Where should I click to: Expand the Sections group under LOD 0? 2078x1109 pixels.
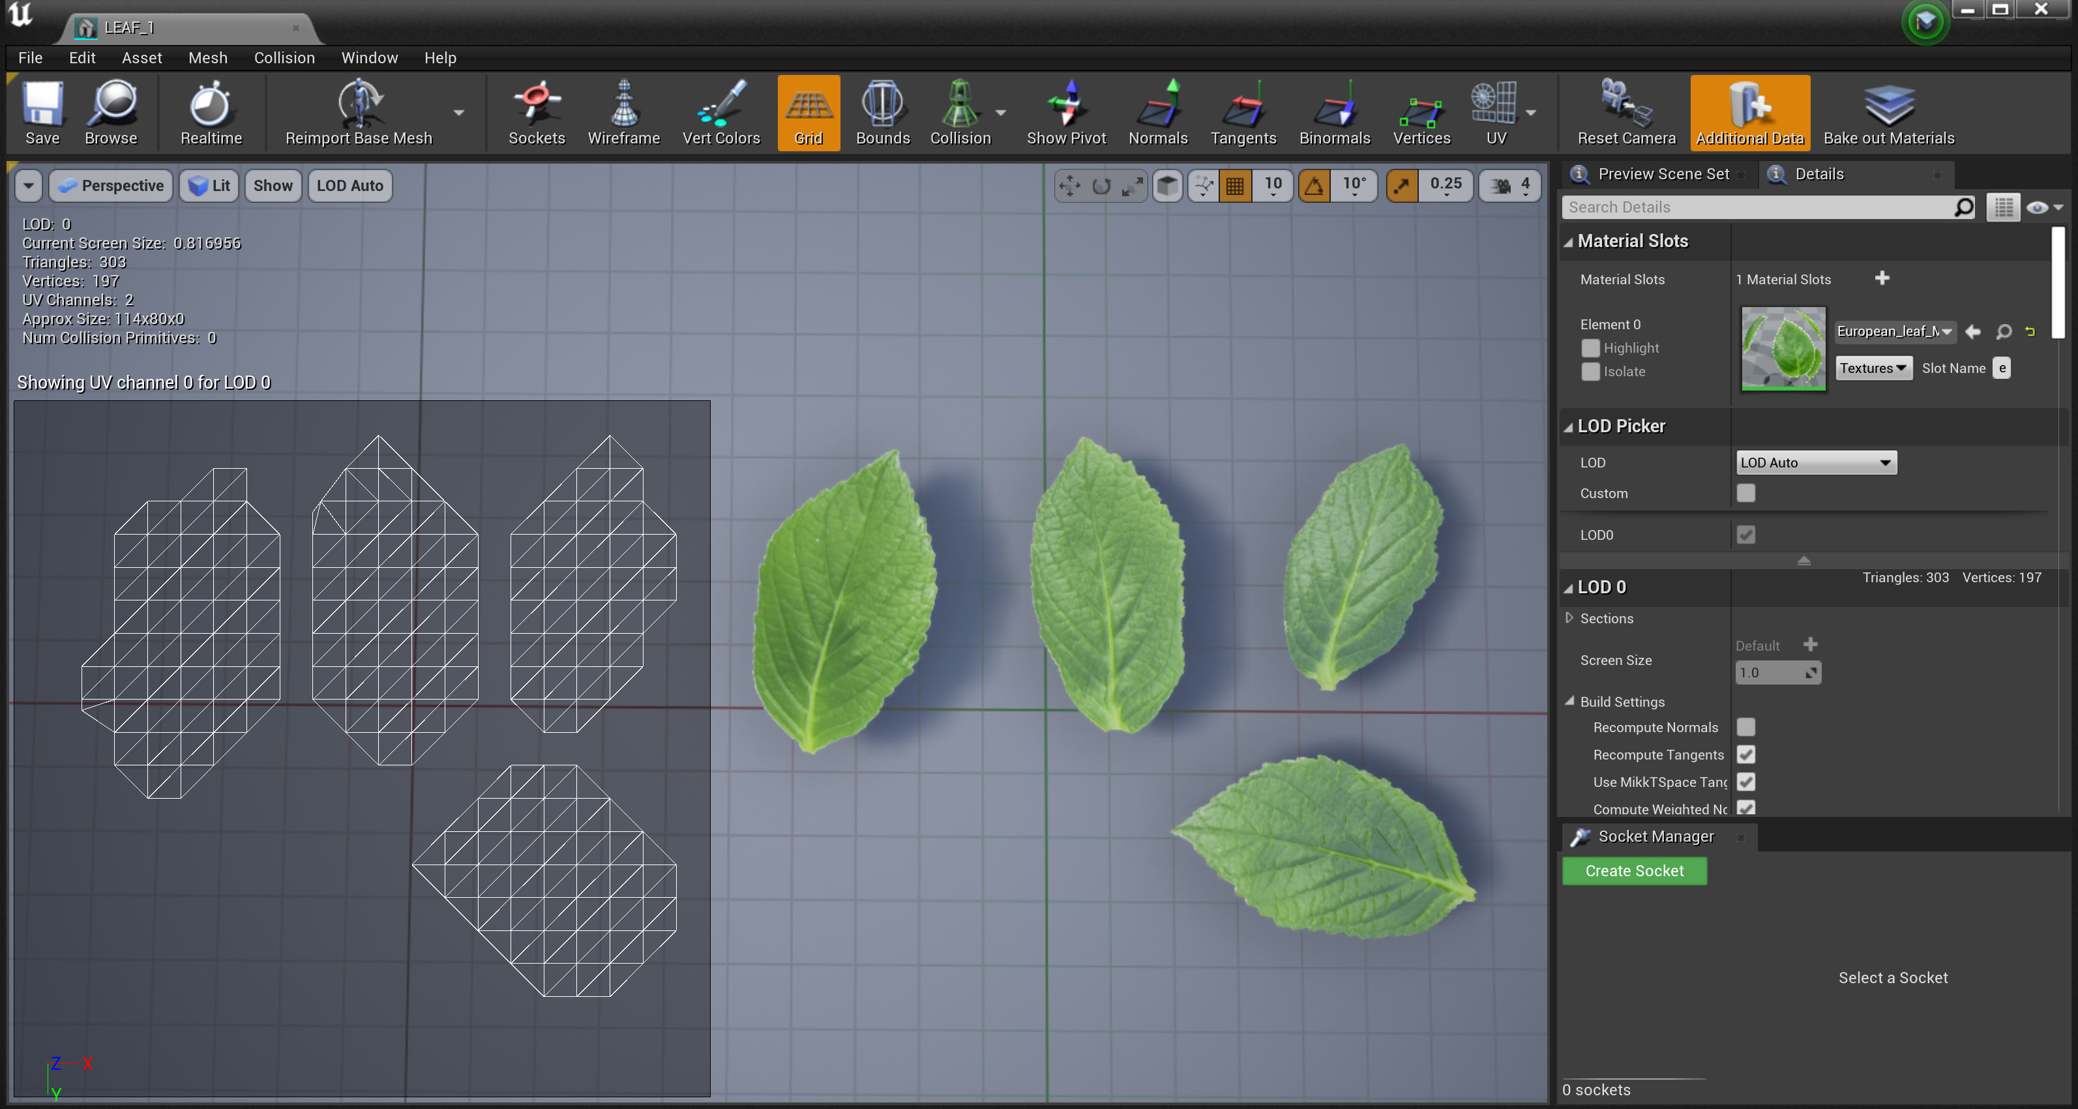click(x=1570, y=618)
